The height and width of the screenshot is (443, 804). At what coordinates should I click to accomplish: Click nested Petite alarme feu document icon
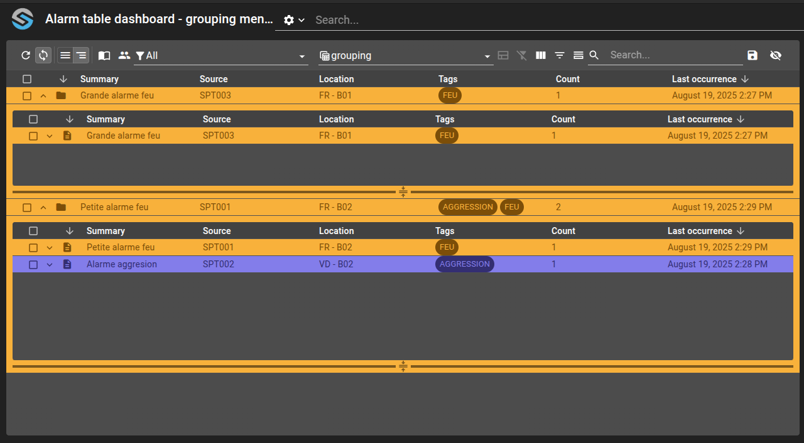coord(67,247)
